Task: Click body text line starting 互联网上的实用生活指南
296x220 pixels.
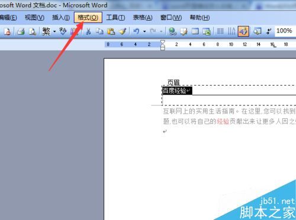Action: pos(229,111)
